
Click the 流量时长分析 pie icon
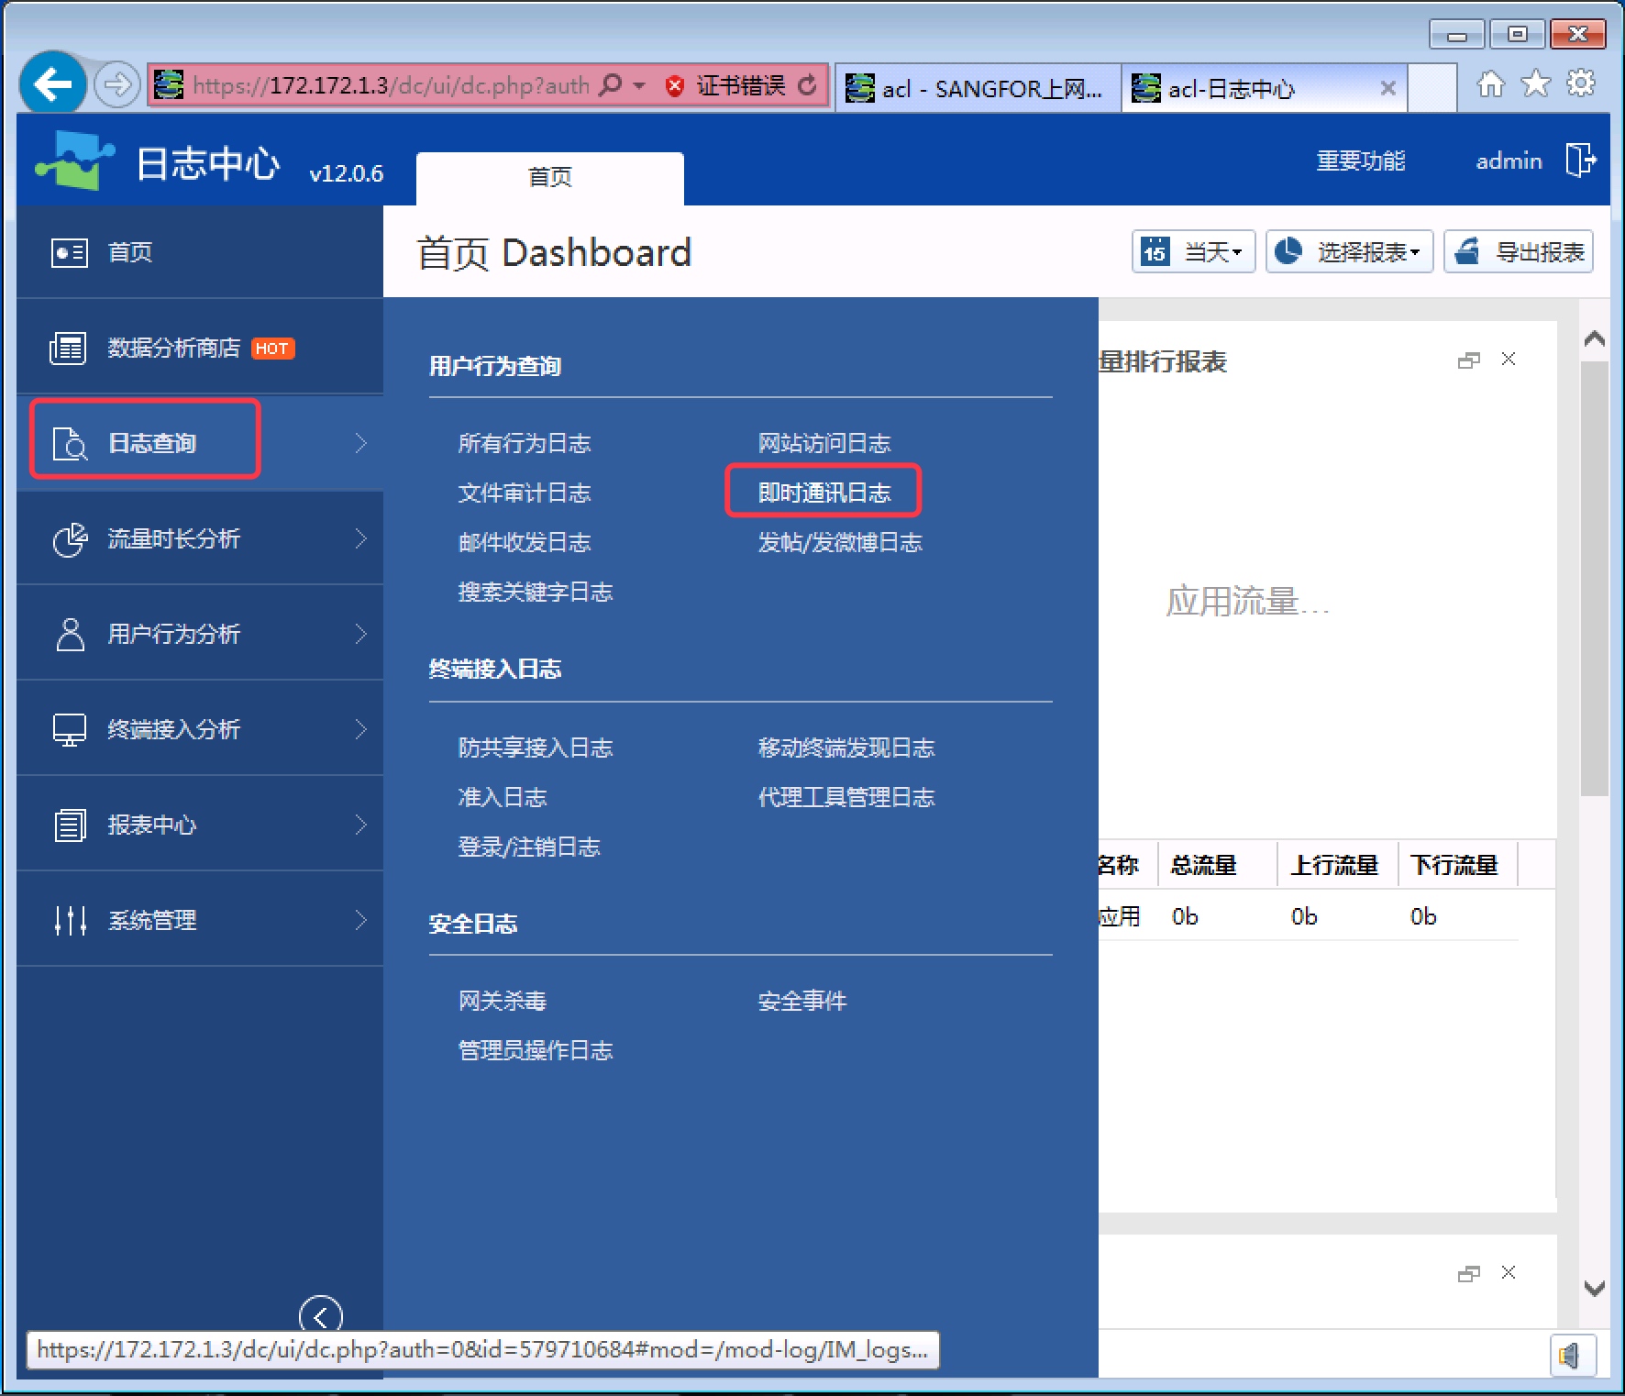[70, 539]
